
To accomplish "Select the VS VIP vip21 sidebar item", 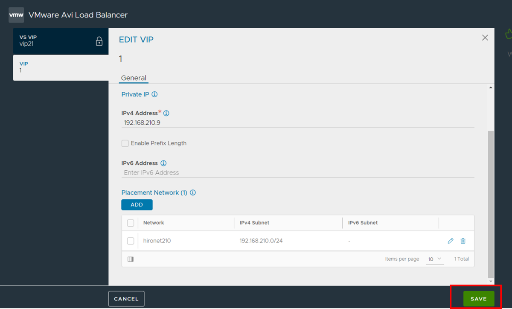I will [x=61, y=41].
